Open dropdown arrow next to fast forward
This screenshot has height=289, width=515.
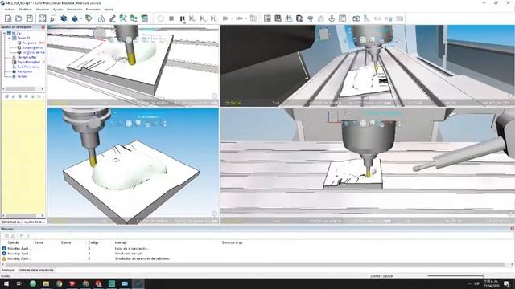point(232,18)
